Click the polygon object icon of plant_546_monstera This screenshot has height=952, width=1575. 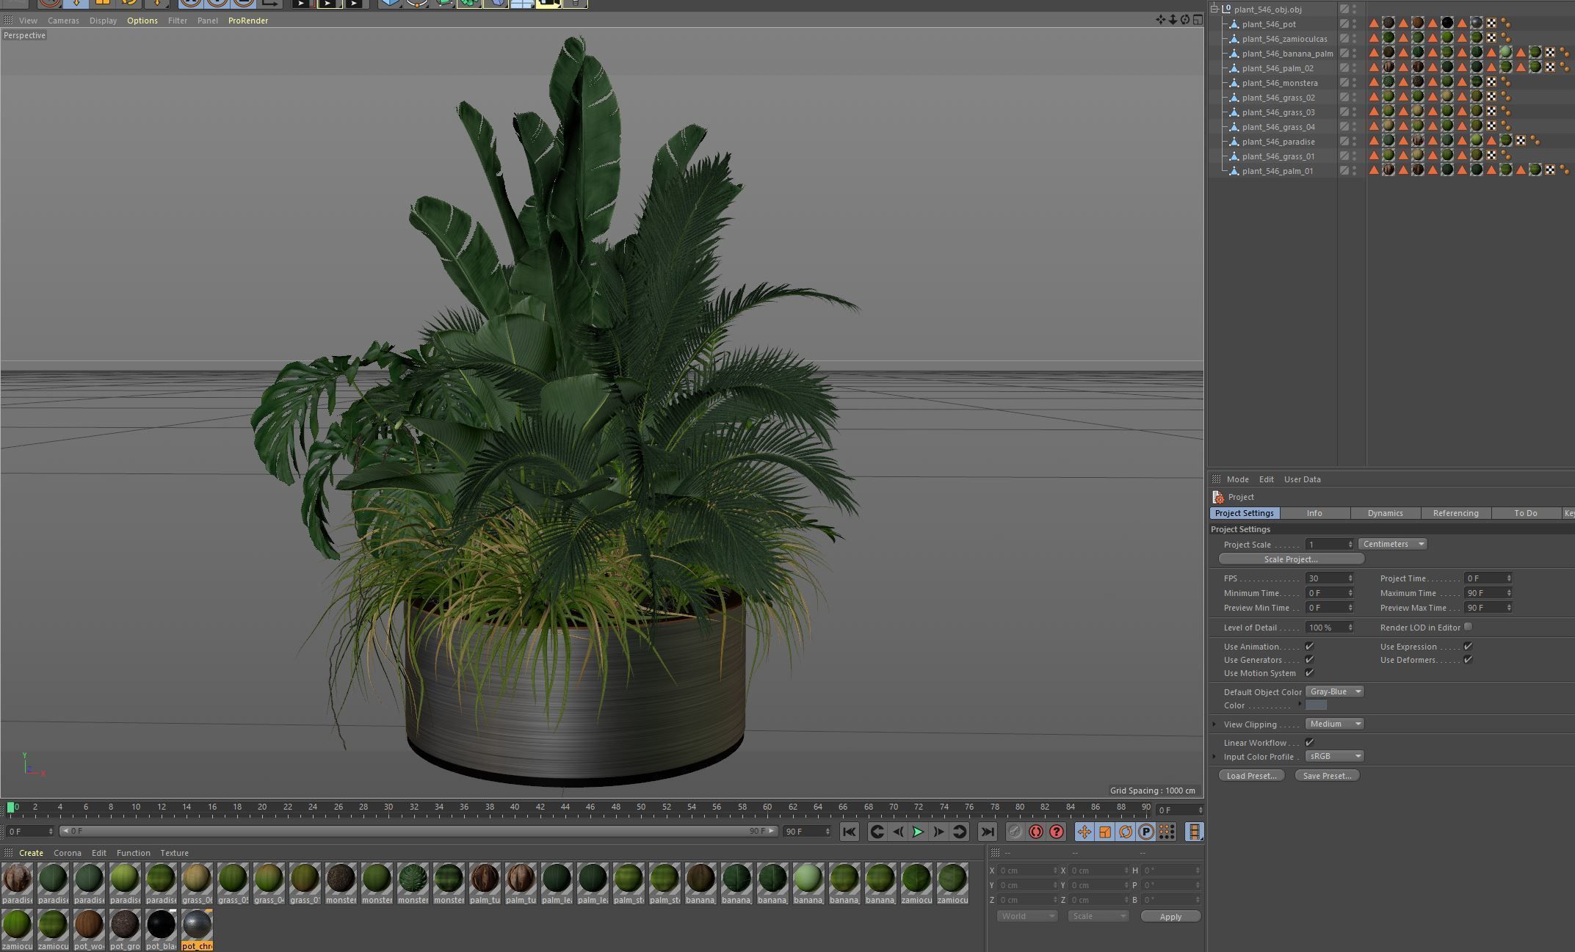[1234, 83]
